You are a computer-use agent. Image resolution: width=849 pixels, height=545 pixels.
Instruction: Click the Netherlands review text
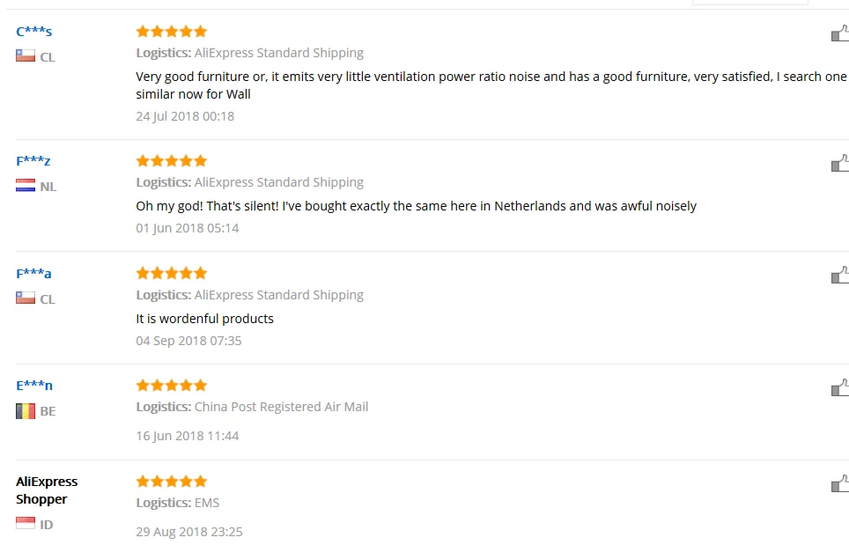[416, 206]
